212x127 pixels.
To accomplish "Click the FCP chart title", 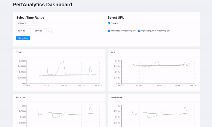I will pyautogui.click(x=113, y=52).
